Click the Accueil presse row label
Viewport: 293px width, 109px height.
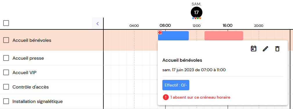coord(28,58)
